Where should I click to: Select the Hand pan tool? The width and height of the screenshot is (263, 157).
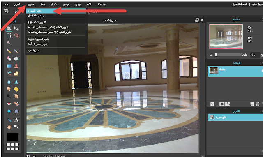[x=9, y=127]
